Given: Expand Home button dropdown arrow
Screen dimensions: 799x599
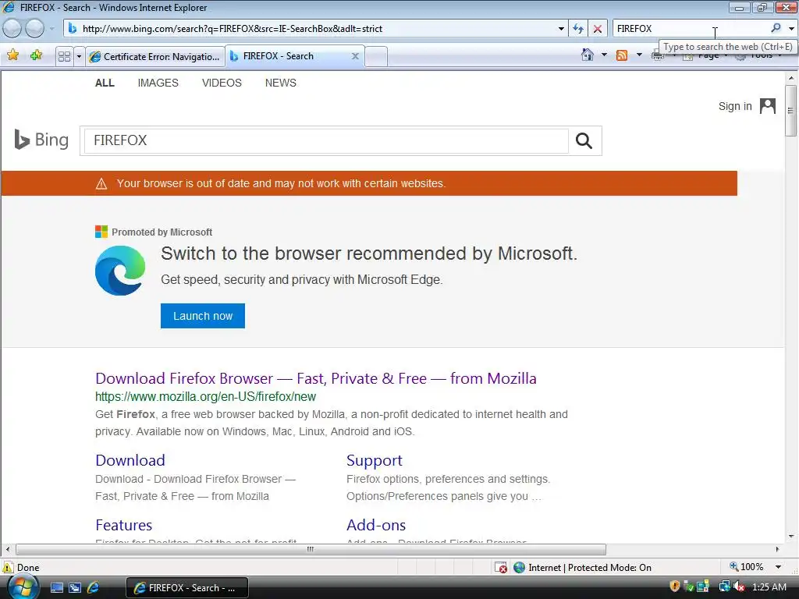Looking at the screenshot, I should click(x=605, y=55).
